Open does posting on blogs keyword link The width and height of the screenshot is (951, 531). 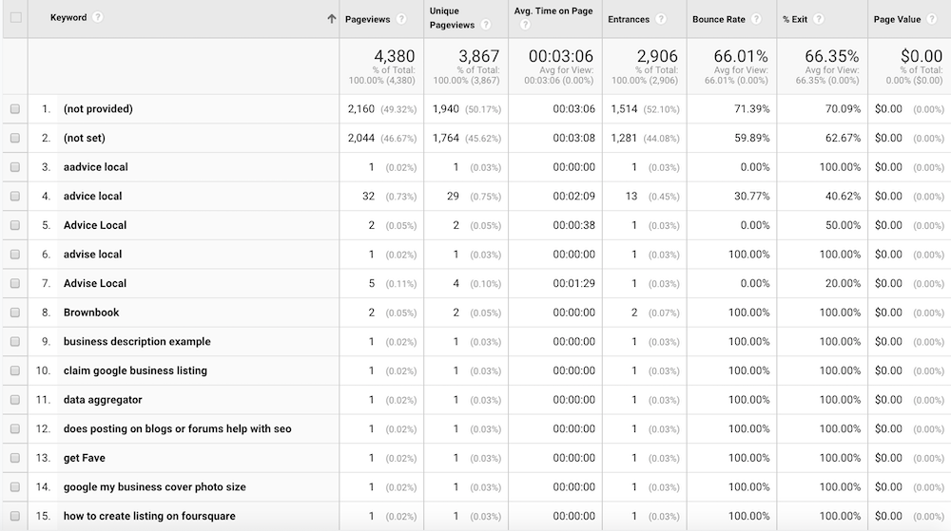click(178, 428)
